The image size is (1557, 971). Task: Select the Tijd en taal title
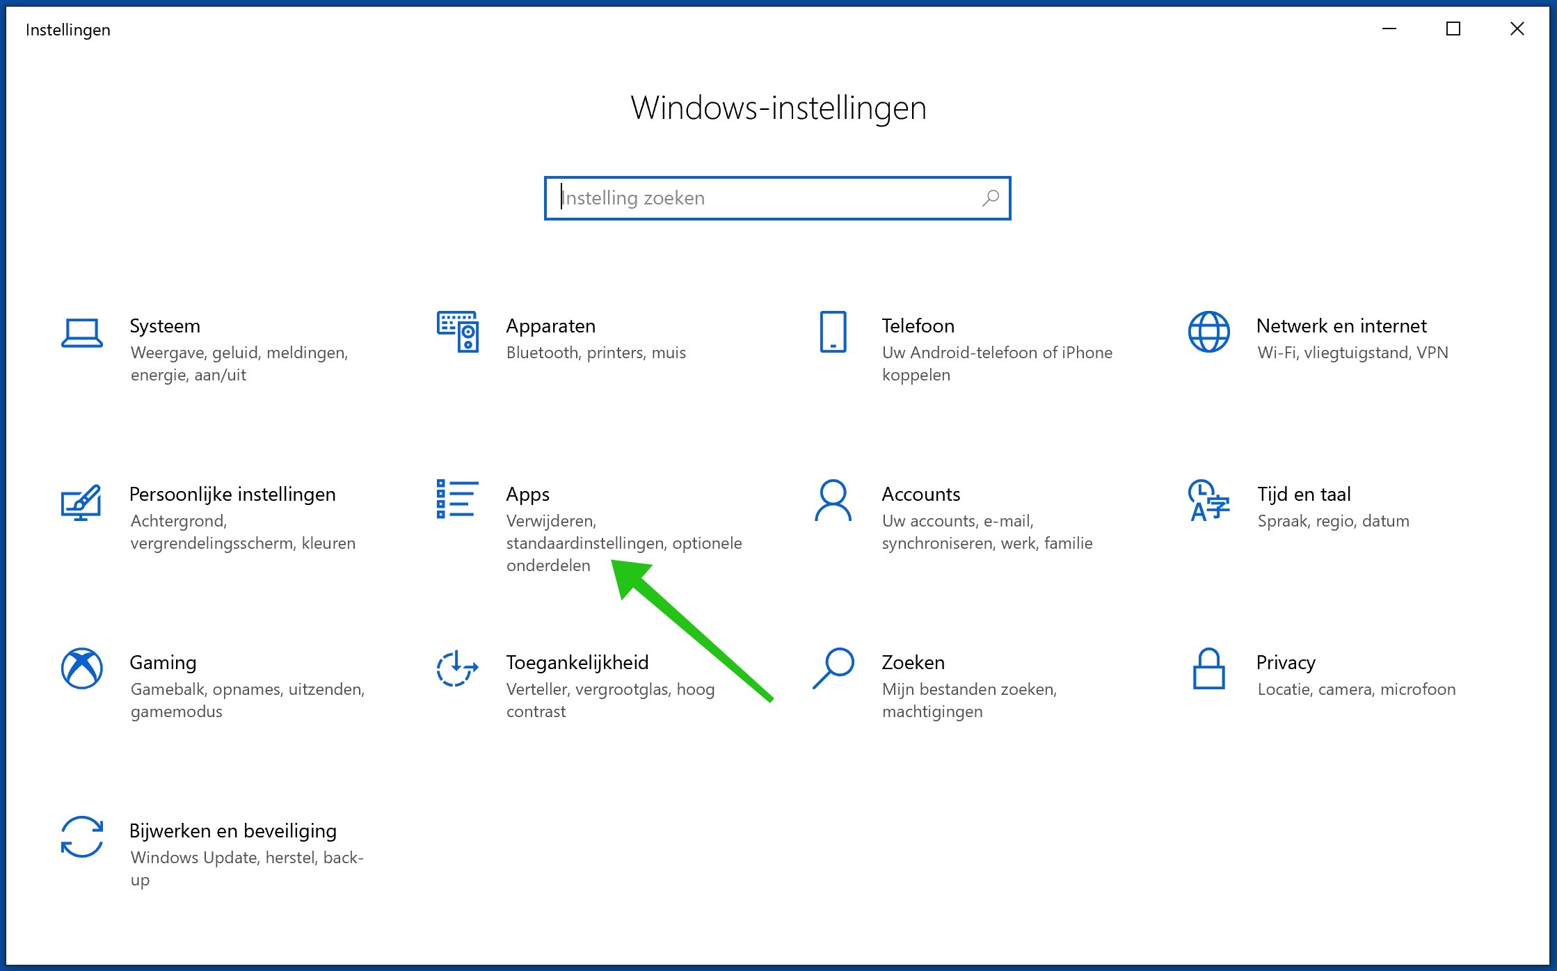pos(1304,494)
